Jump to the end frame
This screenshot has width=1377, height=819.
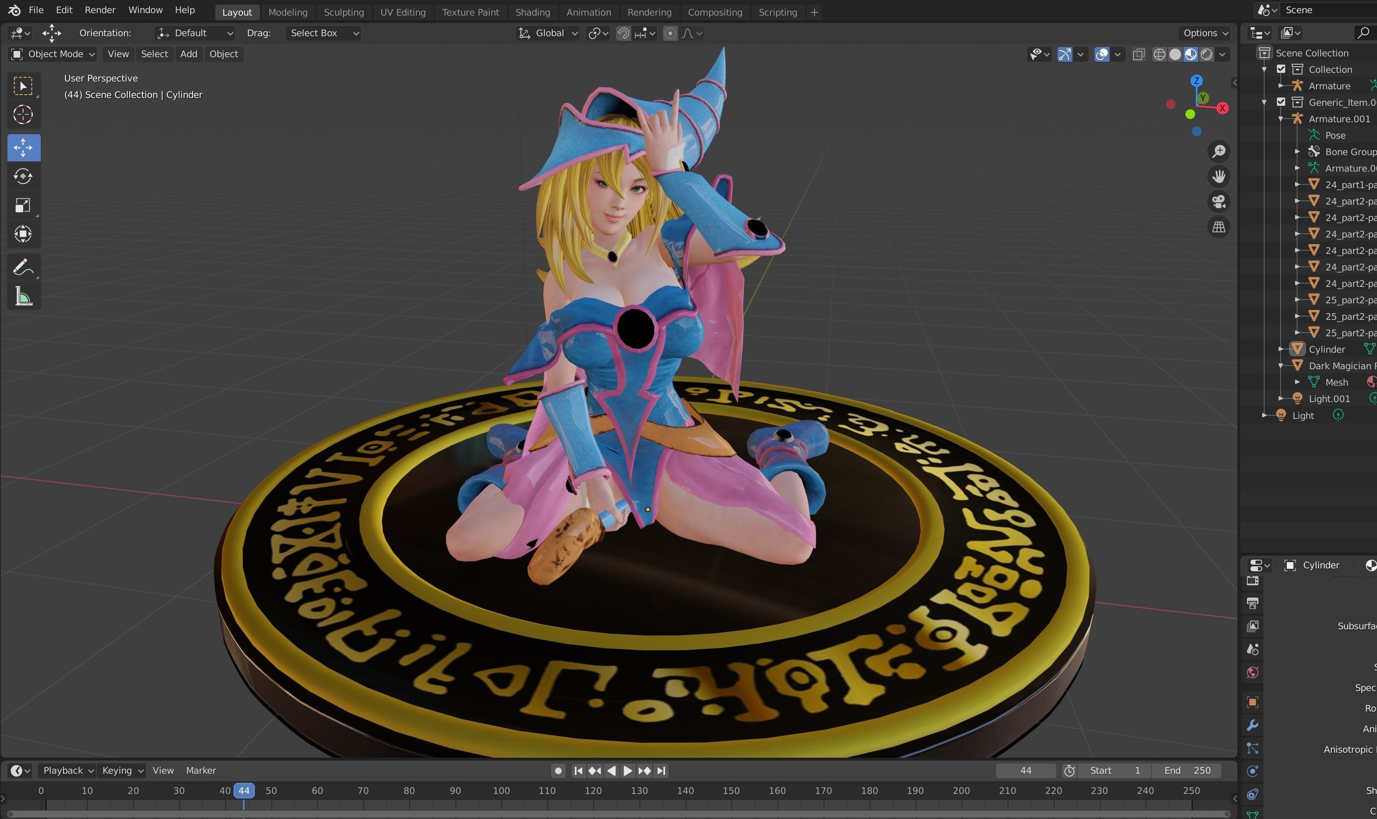pos(661,770)
